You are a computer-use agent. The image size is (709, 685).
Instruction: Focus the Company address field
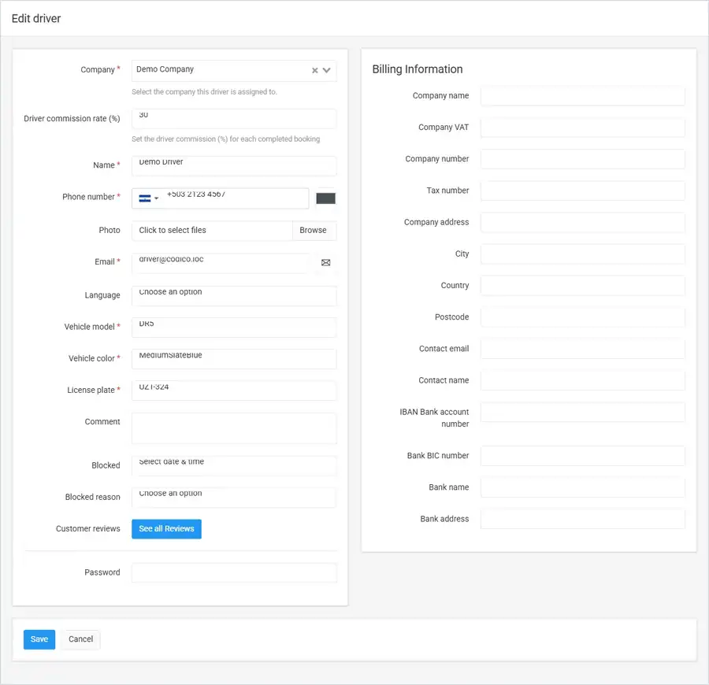(582, 222)
